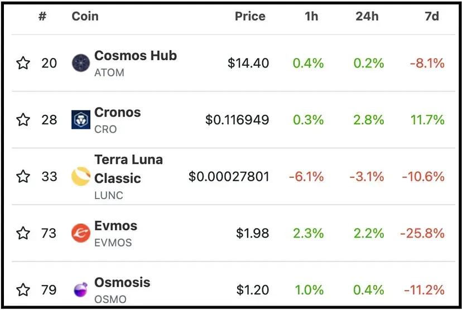Viewport: 462px width, 310px height.
Task: Sort the table by the Price column
Action: (x=250, y=16)
